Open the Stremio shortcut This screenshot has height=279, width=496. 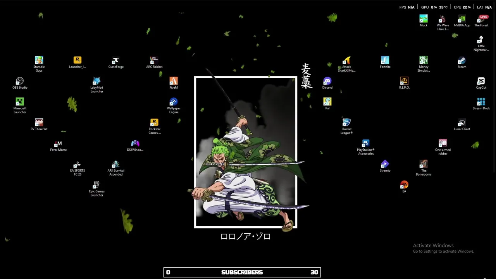385,166
